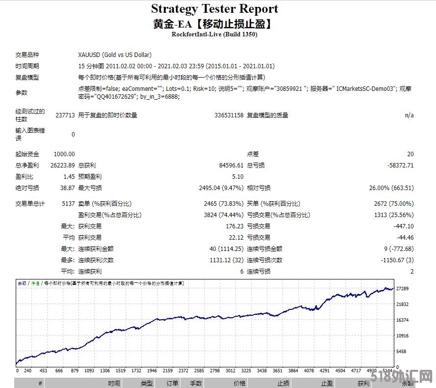Click the bars tested value 237713

(x=65, y=115)
